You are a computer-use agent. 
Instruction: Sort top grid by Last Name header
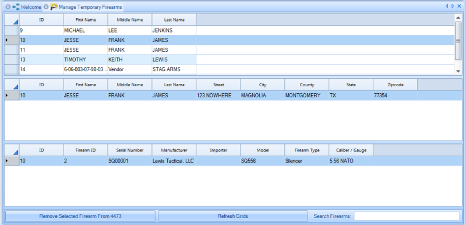[x=174, y=20]
